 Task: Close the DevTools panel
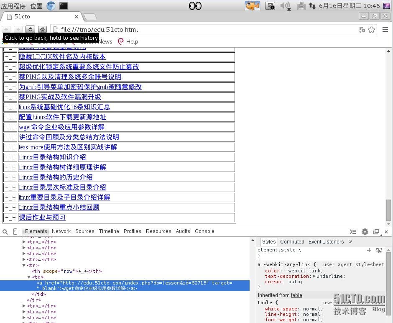click(x=386, y=232)
